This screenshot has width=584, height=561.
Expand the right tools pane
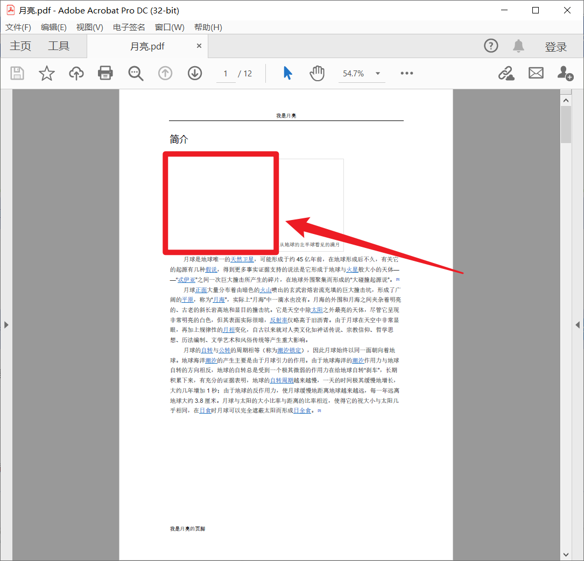[x=578, y=324]
